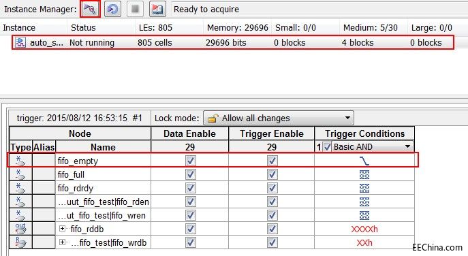
Task: Click the Alias column header
Action: [x=44, y=147]
